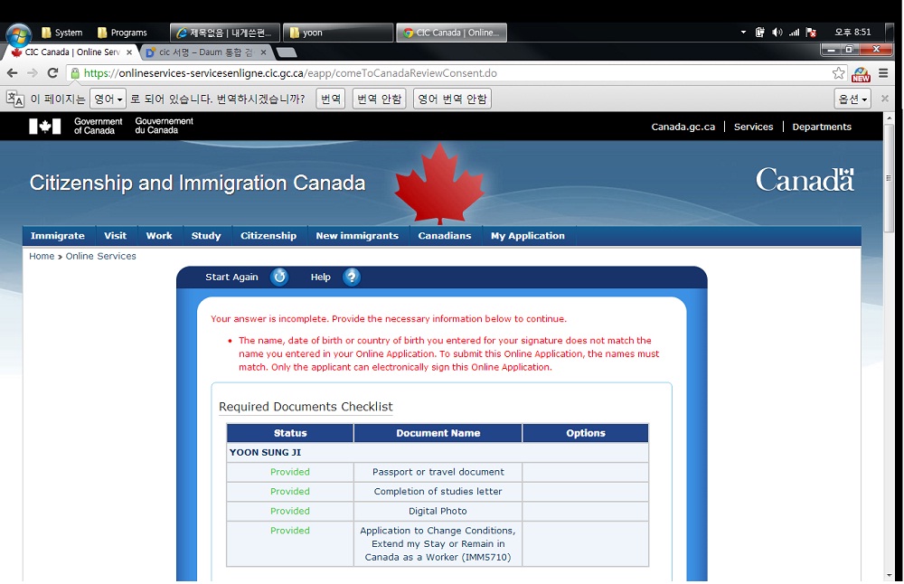Click the Canada.gc.ca header link

pyautogui.click(x=683, y=127)
